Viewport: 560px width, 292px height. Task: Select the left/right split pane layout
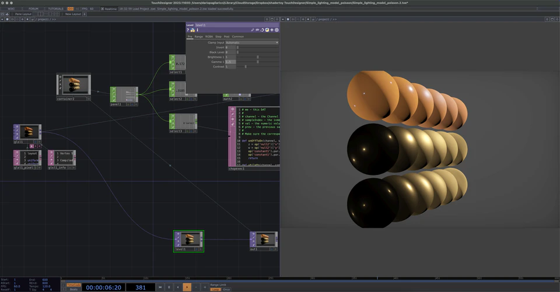(40, 14)
